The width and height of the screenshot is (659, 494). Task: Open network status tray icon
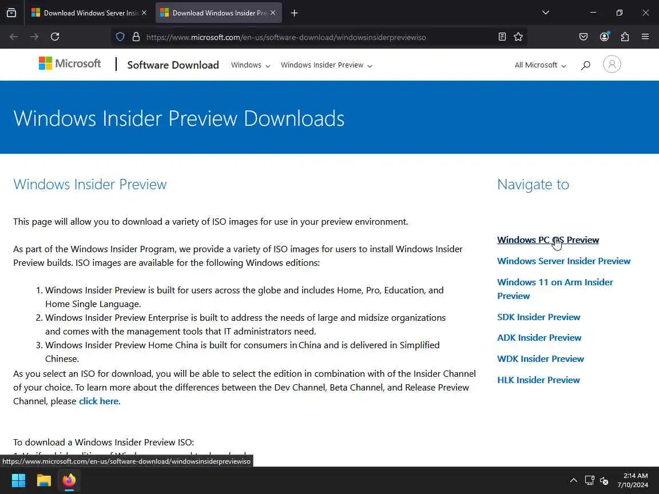point(590,480)
